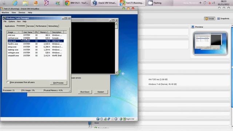Viewport: 233px width, 131px height.
Task: Click the Snapshots button in VirtualBox manager
Action: click(x=223, y=19)
